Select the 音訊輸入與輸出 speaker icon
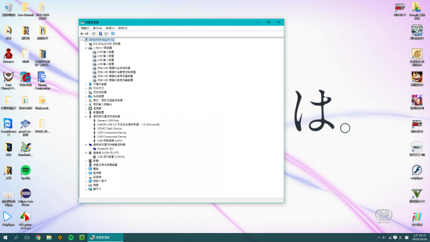The image size is (430, 242). pyautogui.click(x=90, y=105)
